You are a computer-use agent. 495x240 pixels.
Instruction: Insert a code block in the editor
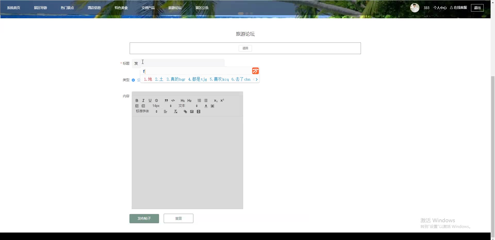pyautogui.click(x=173, y=100)
